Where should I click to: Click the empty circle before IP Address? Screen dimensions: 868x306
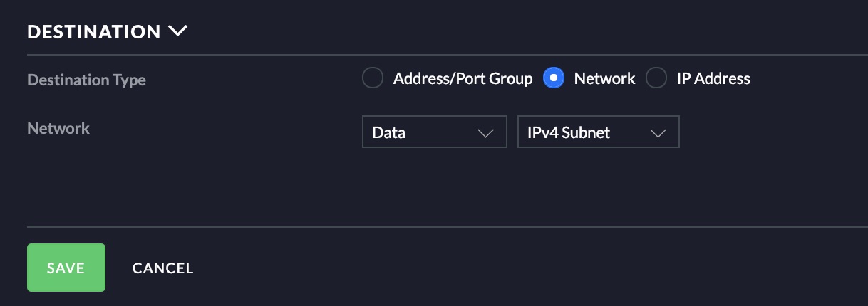tap(656, 78)
